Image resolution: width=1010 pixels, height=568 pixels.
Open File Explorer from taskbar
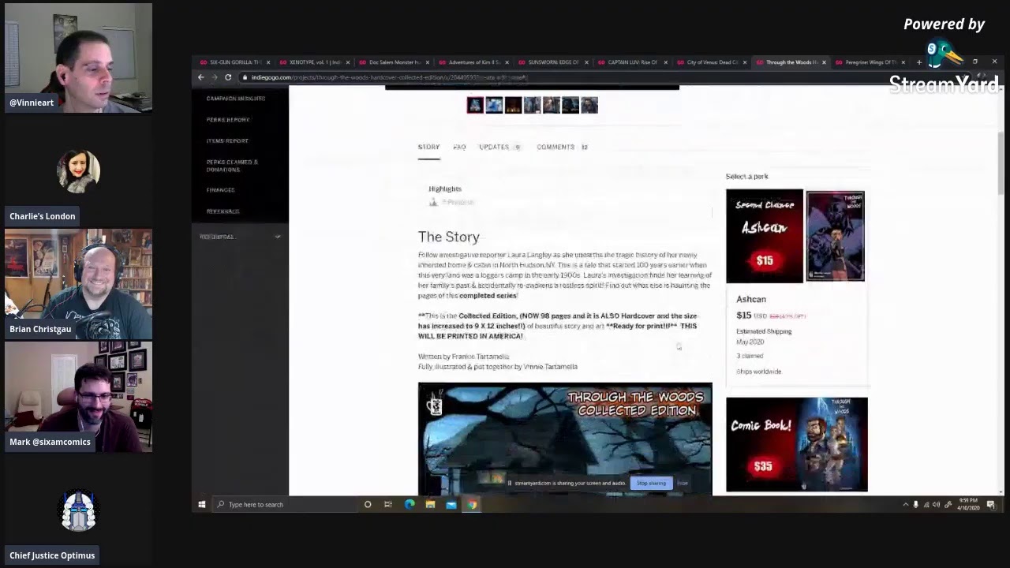tap(430, 505)
